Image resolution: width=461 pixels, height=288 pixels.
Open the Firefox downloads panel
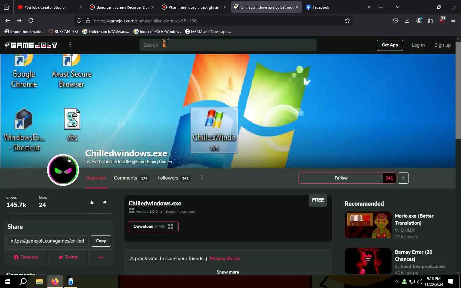[407, 20]
